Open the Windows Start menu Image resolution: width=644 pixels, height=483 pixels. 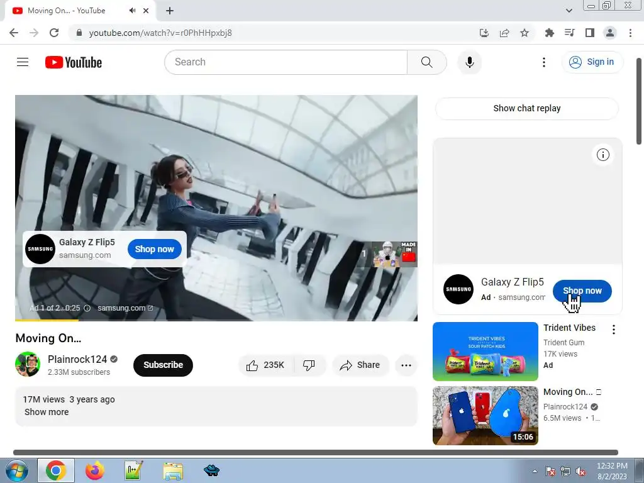16,470
